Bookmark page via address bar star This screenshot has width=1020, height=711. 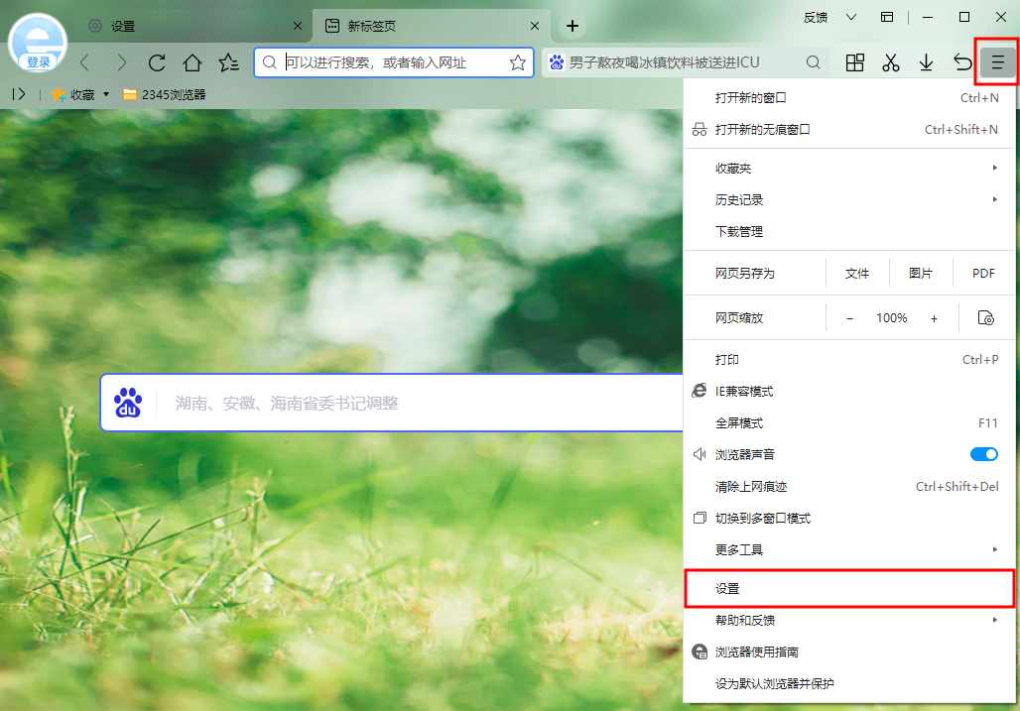pos(518,62)
